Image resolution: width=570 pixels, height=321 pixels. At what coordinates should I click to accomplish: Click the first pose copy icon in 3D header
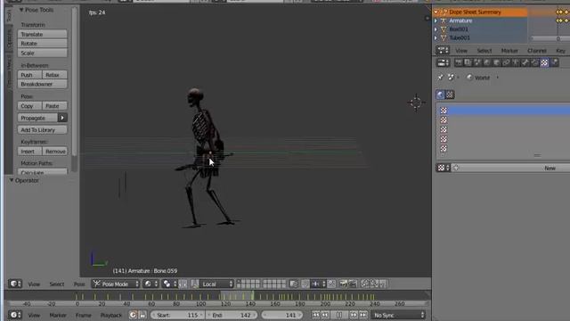364,284
